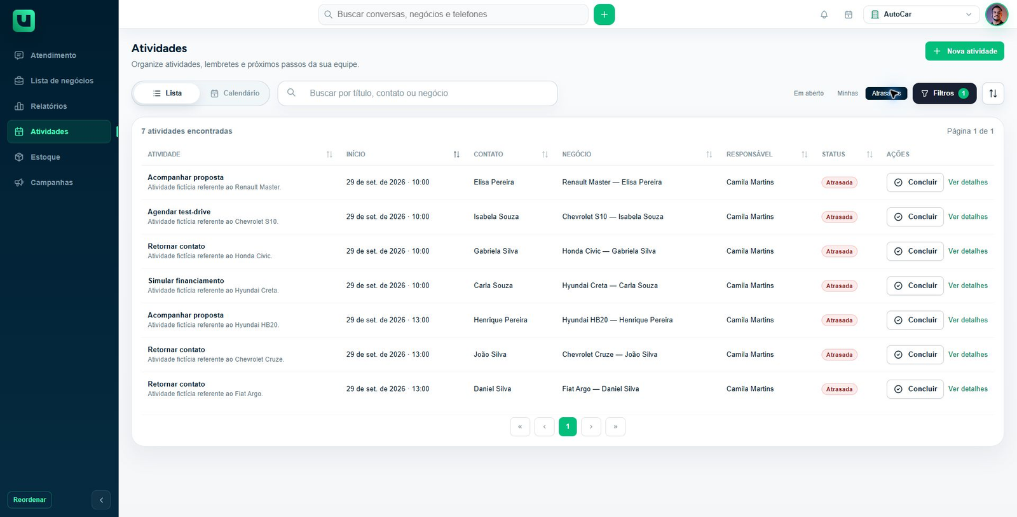Open the sort order icon button

click(x=993, y=93)
